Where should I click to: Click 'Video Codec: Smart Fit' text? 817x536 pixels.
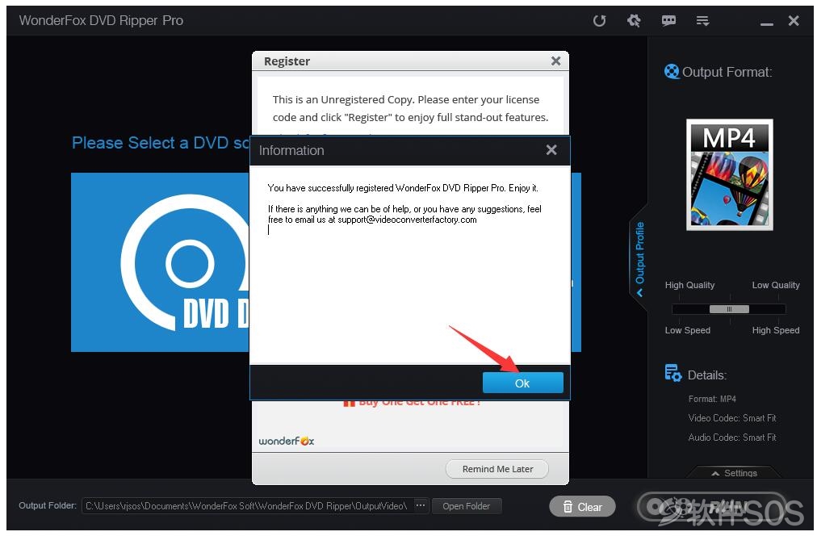pyautogui.click(x=732, y=418)
